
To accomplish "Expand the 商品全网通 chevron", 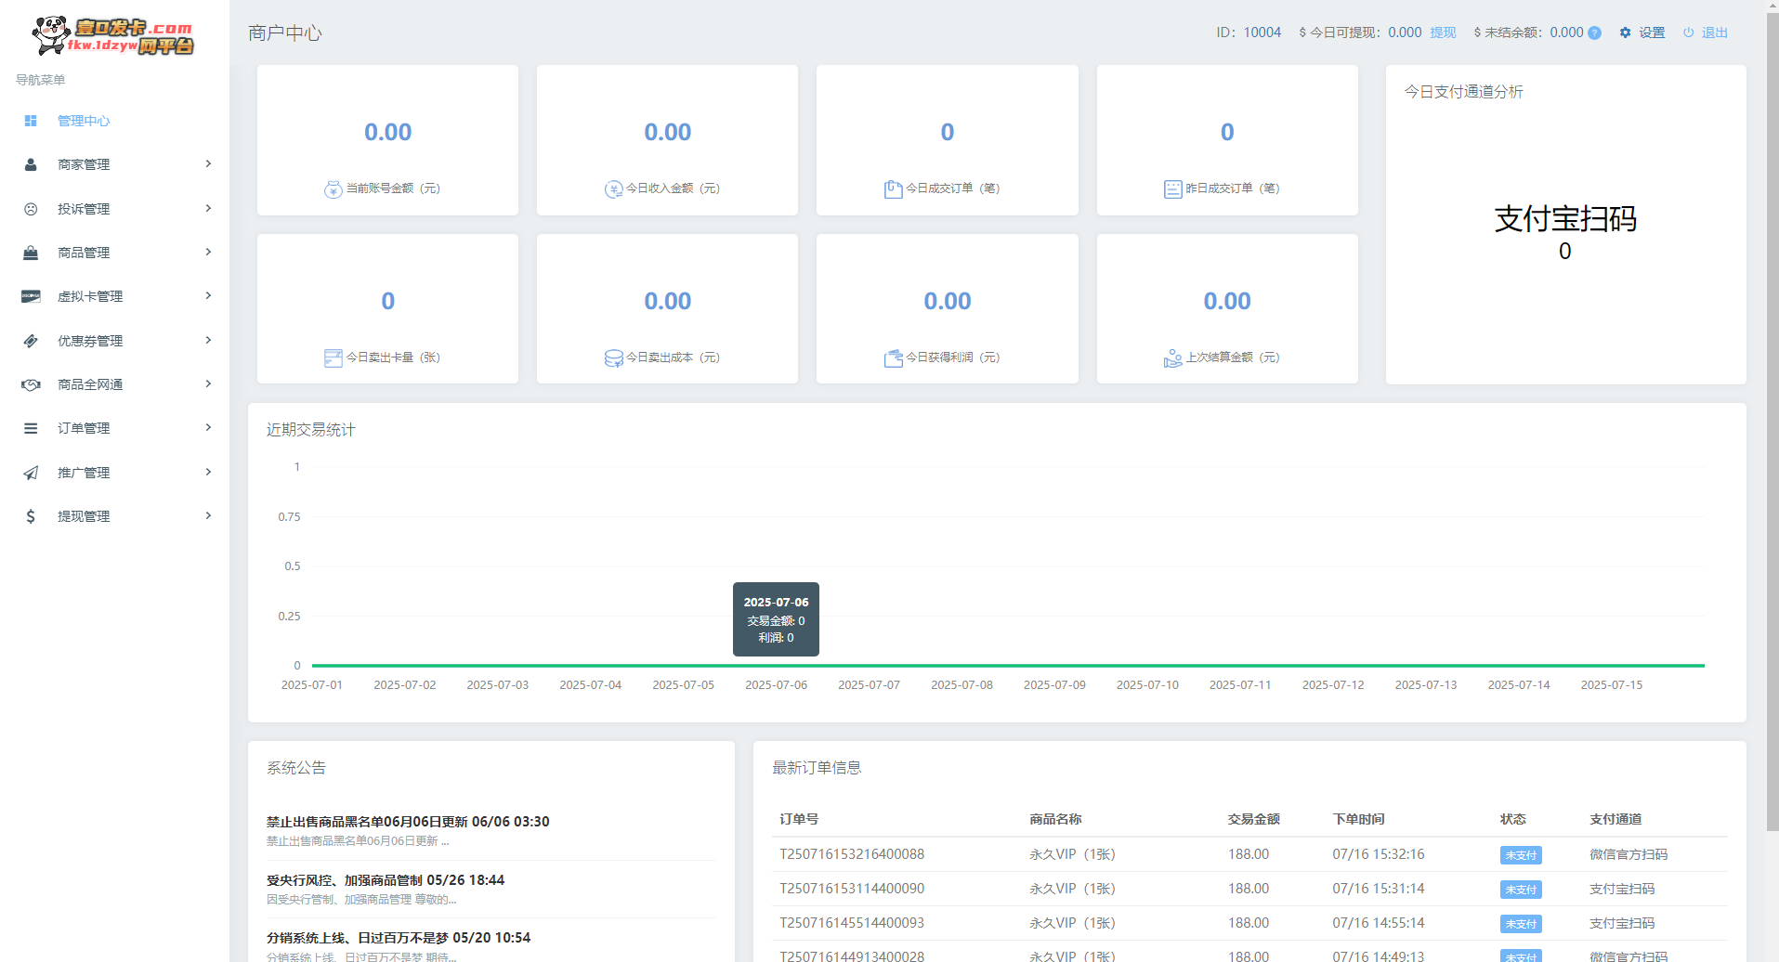I will click(208, 384).
